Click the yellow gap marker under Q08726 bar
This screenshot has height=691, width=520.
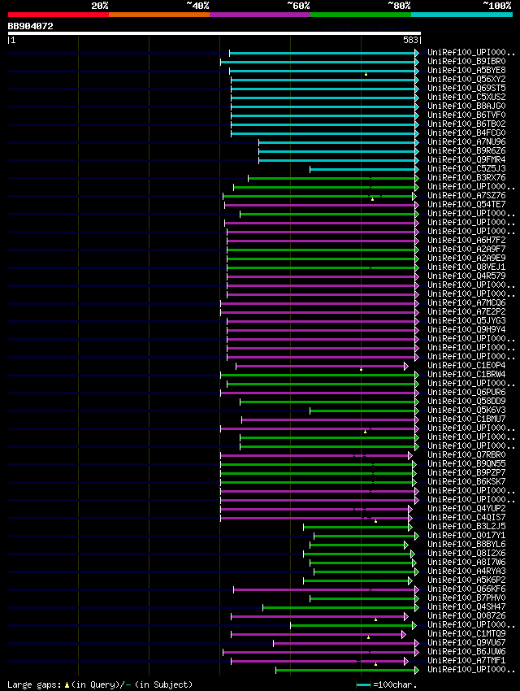click(x=375, y=619)
